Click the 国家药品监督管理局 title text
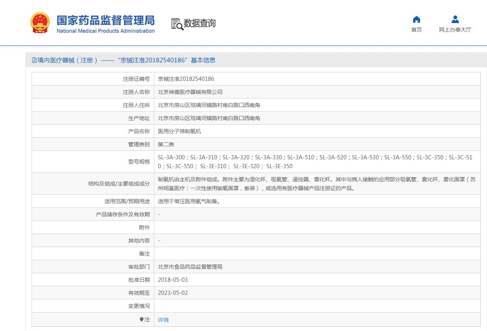 pyautogui.click(x=105, y=20)
